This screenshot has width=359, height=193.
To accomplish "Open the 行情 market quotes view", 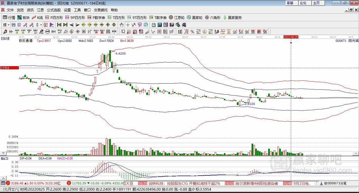I will (x=9, y=18).
